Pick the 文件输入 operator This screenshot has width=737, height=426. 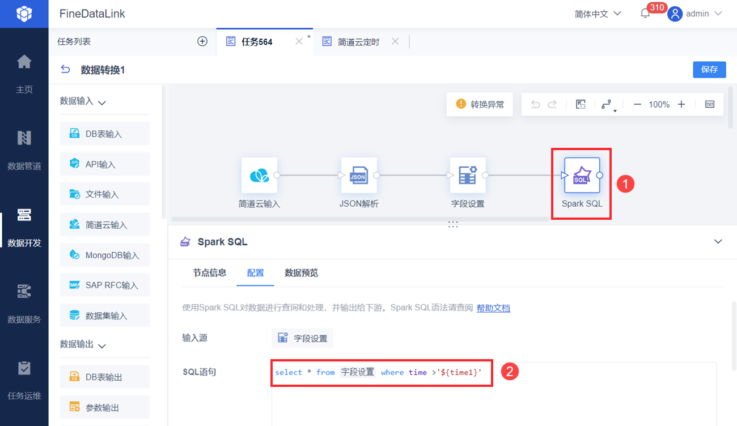[x=105, y=194]
